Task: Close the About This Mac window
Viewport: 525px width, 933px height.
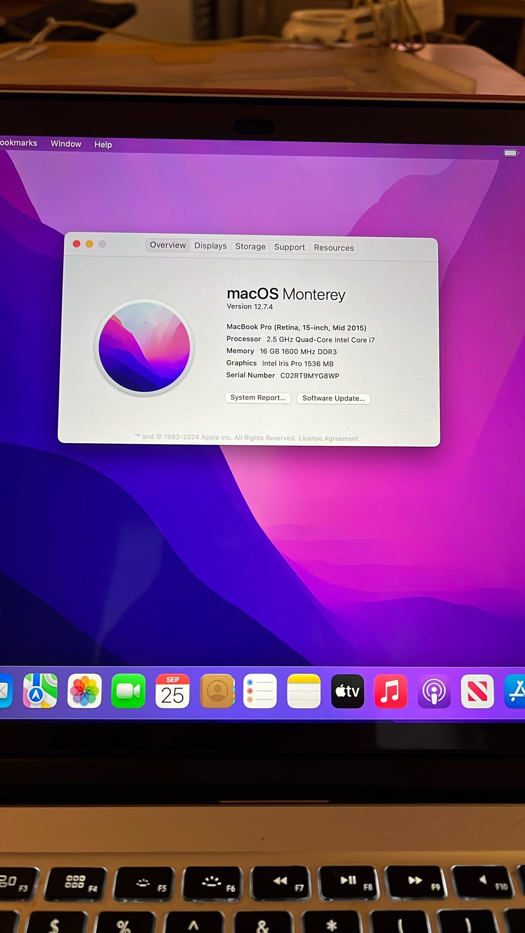Action: [x=76, y=243]
